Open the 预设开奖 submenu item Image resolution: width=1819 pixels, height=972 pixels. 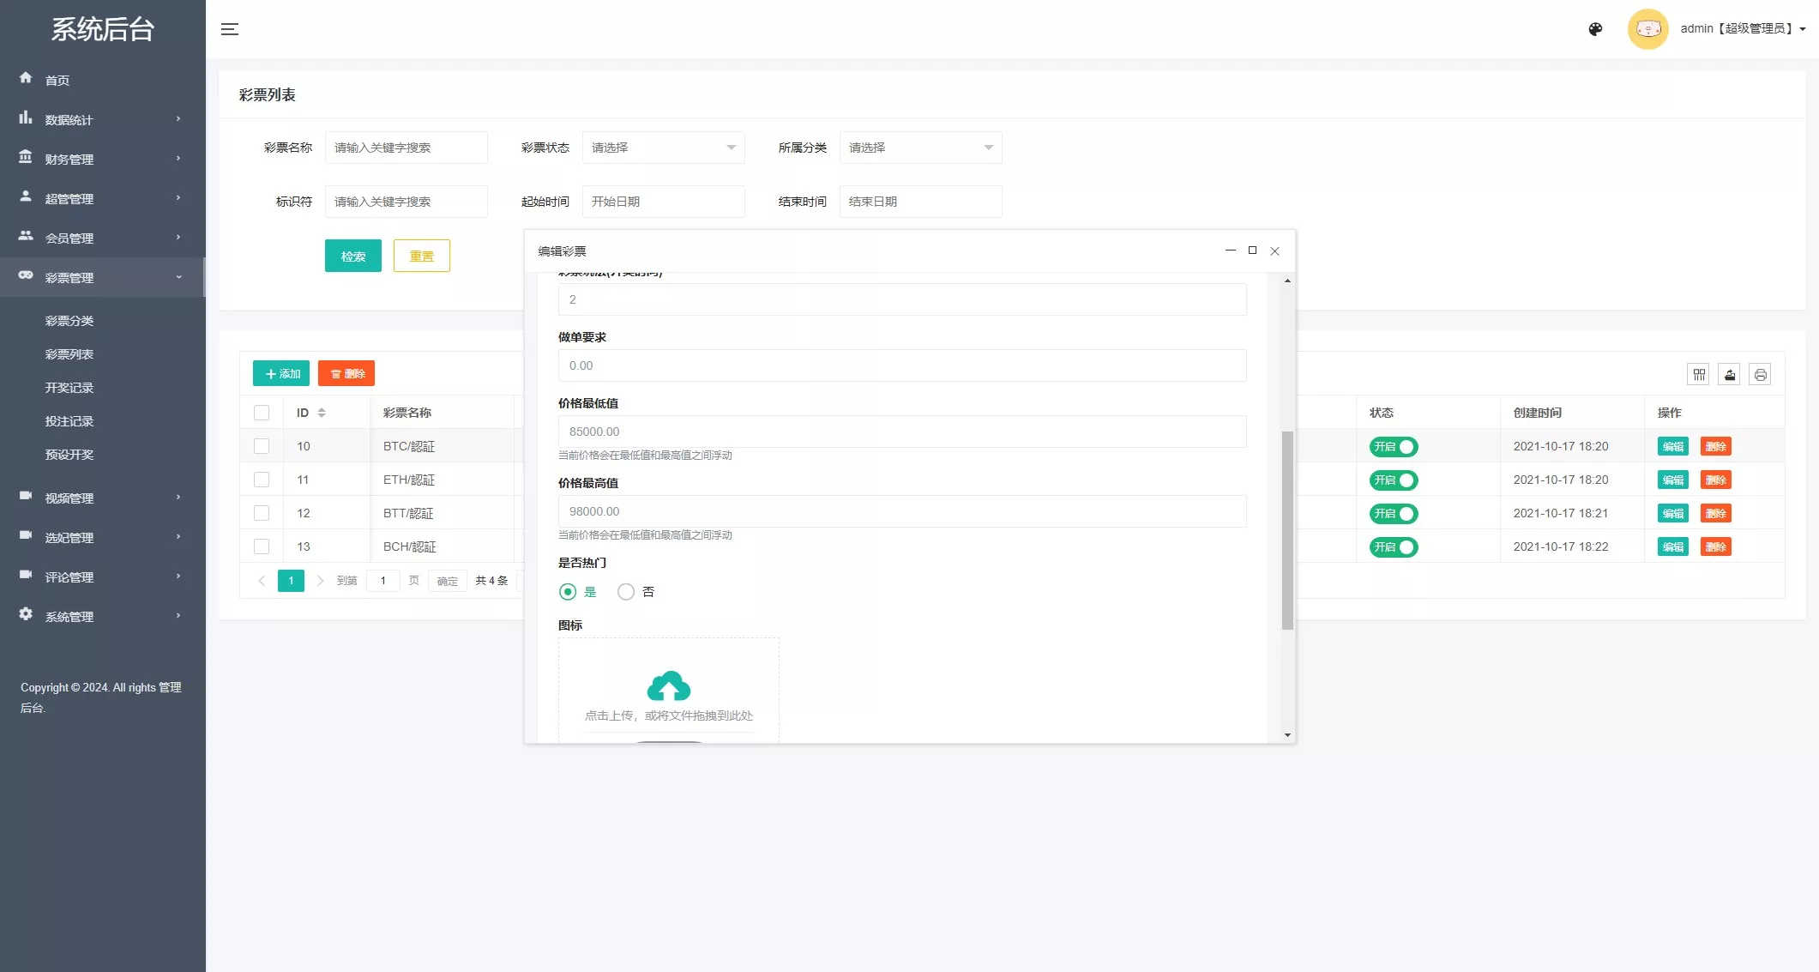[69, 455]
